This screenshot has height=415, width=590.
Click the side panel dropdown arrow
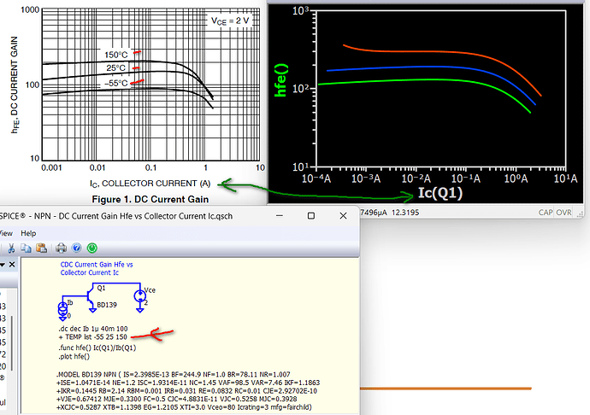point(4,266)
